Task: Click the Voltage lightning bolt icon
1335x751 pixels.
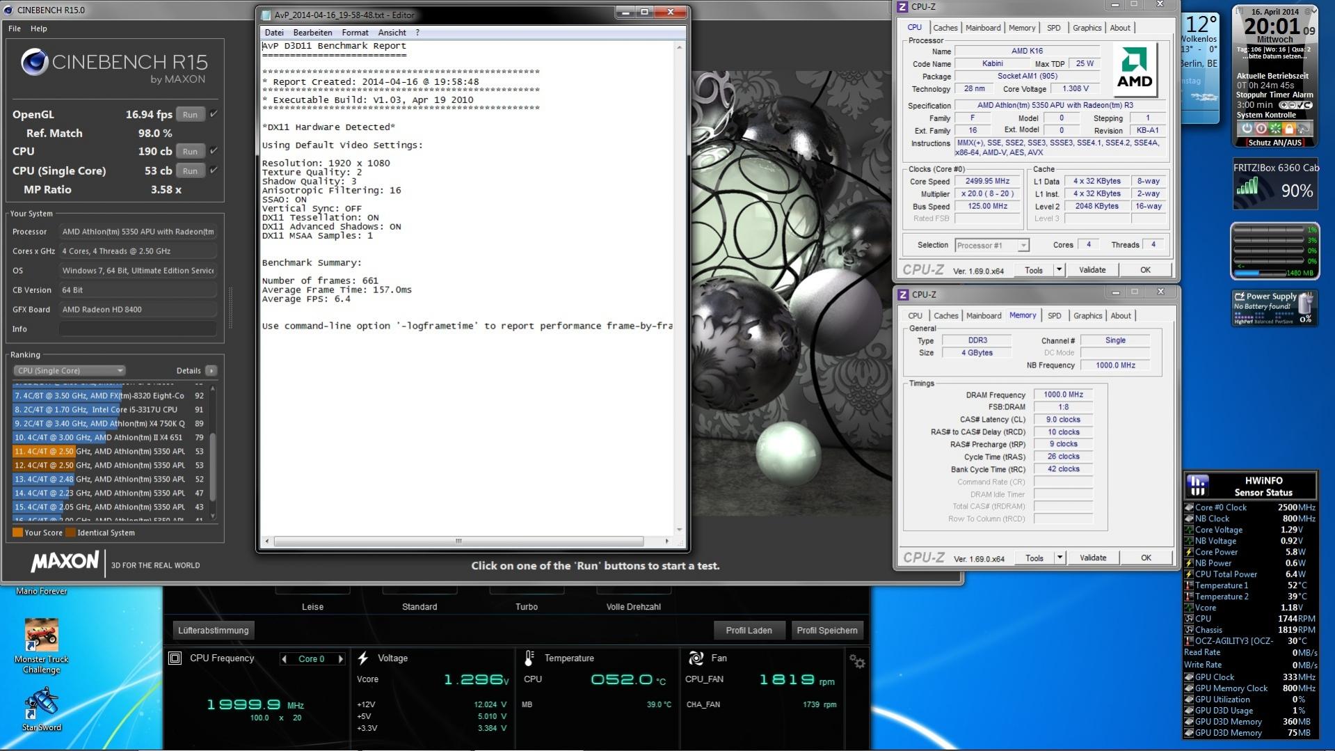Action: [363, 658]
